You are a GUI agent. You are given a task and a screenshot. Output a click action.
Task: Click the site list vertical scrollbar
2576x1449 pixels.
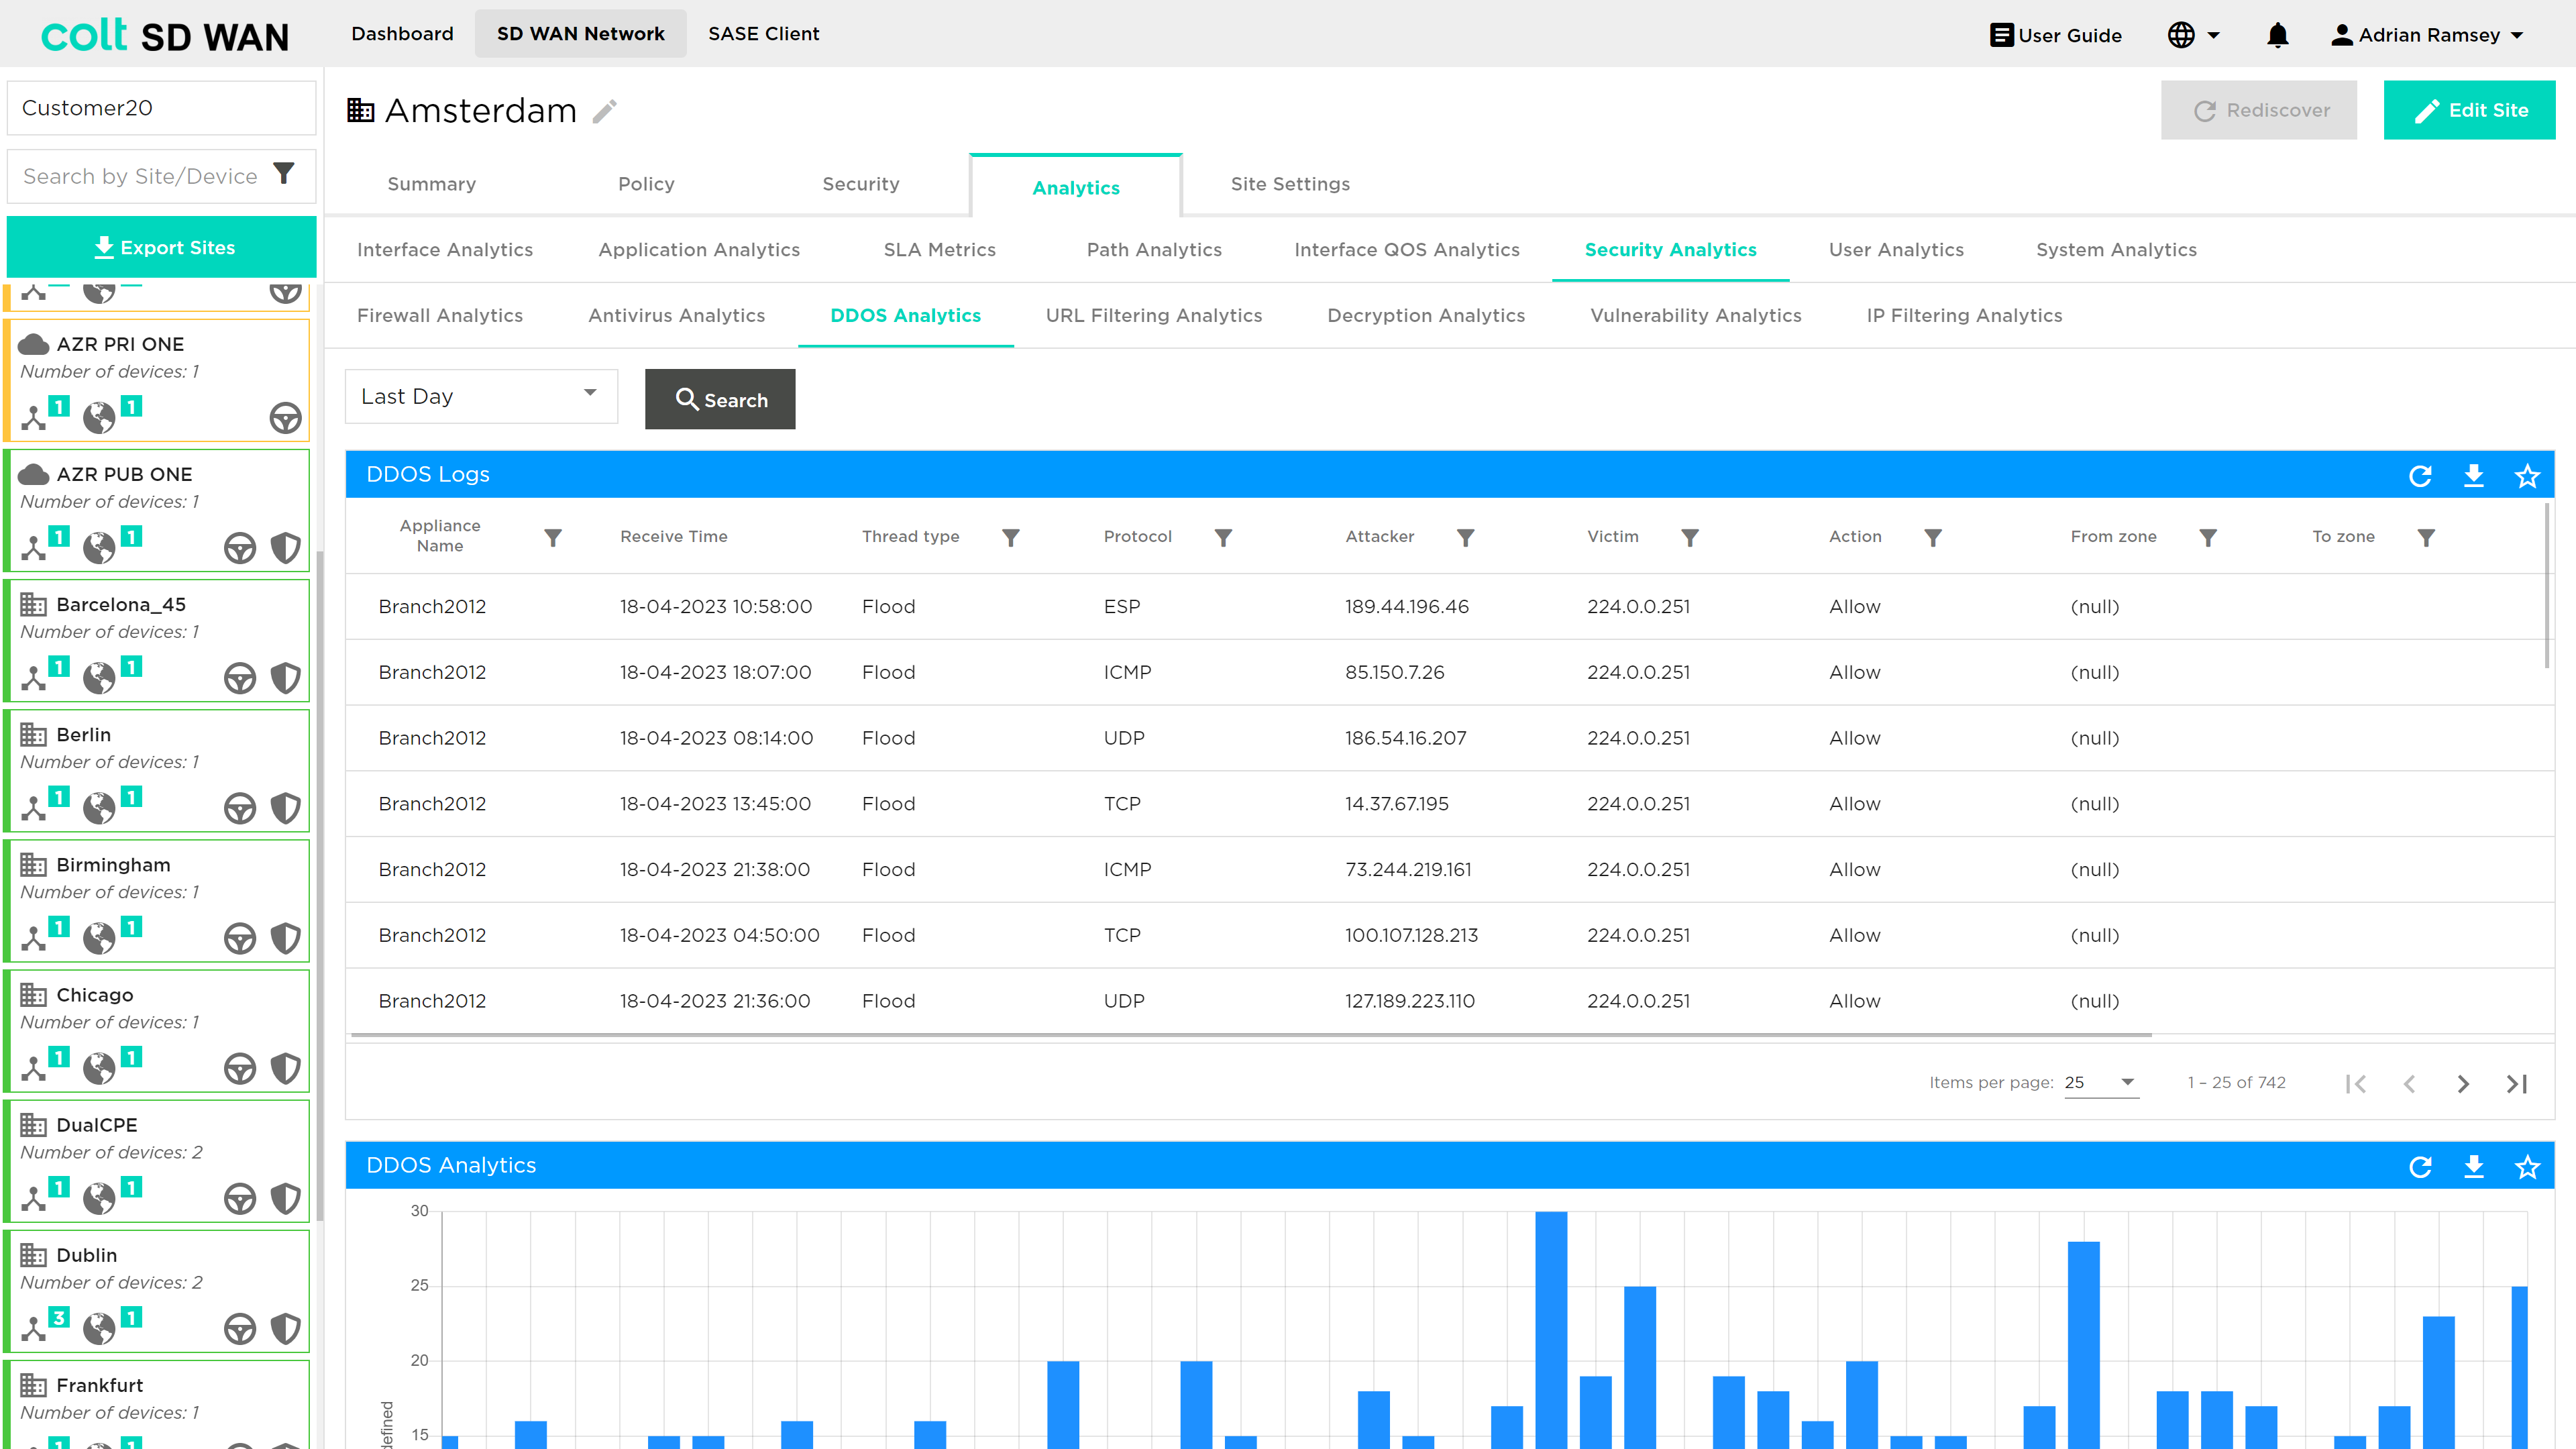point(320,885)
